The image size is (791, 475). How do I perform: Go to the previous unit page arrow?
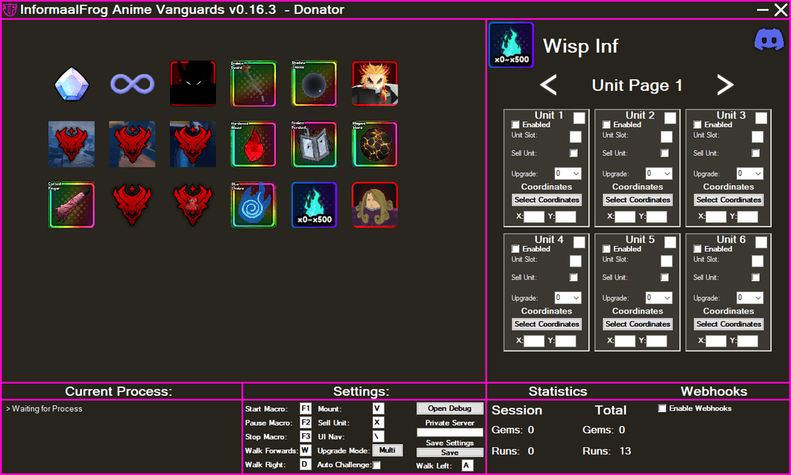coord(549,85)
